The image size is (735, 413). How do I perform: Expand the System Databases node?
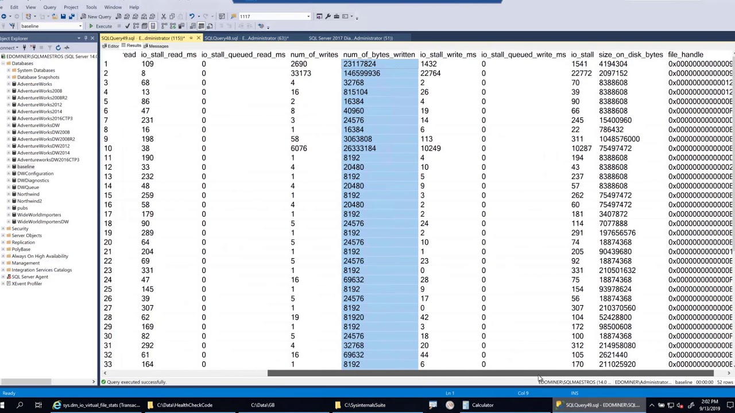[x=9, y=70]
